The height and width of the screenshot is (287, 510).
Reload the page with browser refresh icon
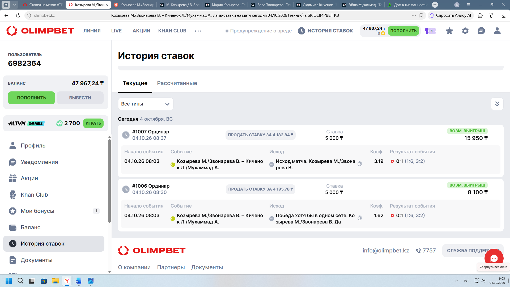pyautogui.click(x=18, y=15)
